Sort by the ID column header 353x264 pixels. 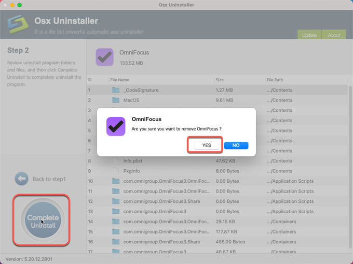(x=89, y=80)
